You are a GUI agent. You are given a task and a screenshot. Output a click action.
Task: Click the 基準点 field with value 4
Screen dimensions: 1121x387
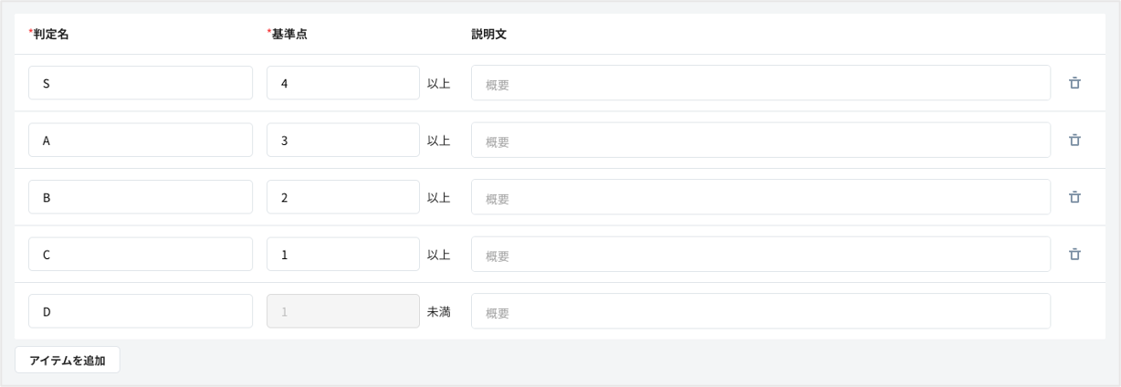343,83
